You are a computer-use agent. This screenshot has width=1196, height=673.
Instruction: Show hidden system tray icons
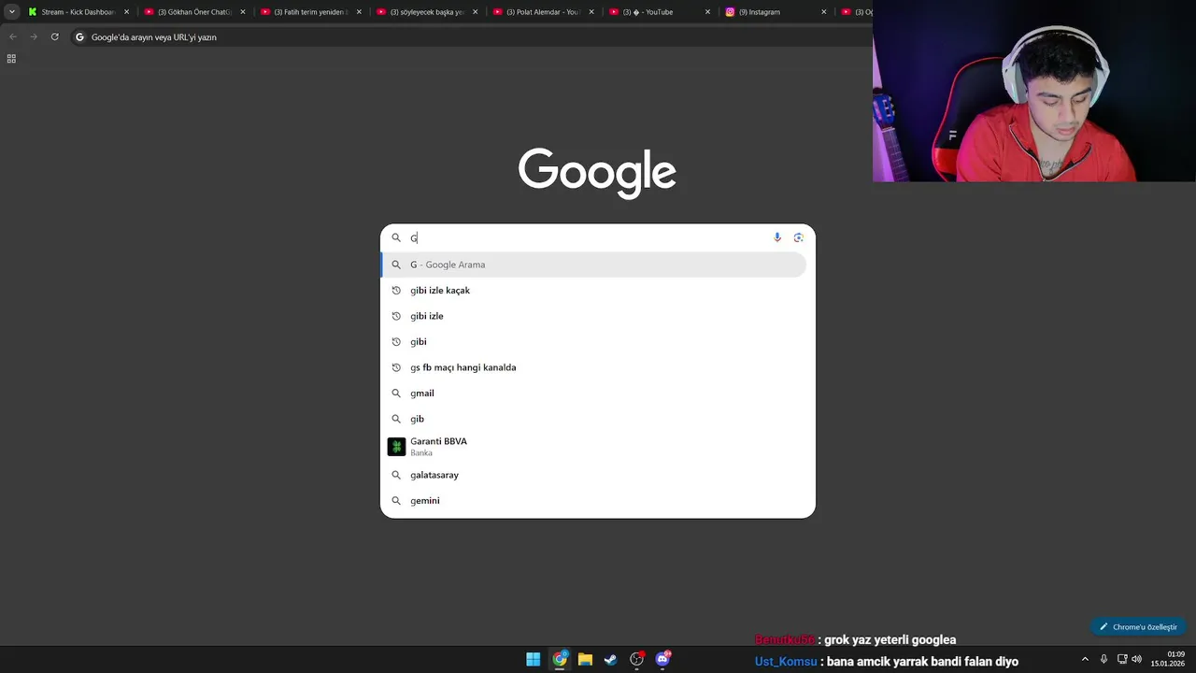(1085, 659)
